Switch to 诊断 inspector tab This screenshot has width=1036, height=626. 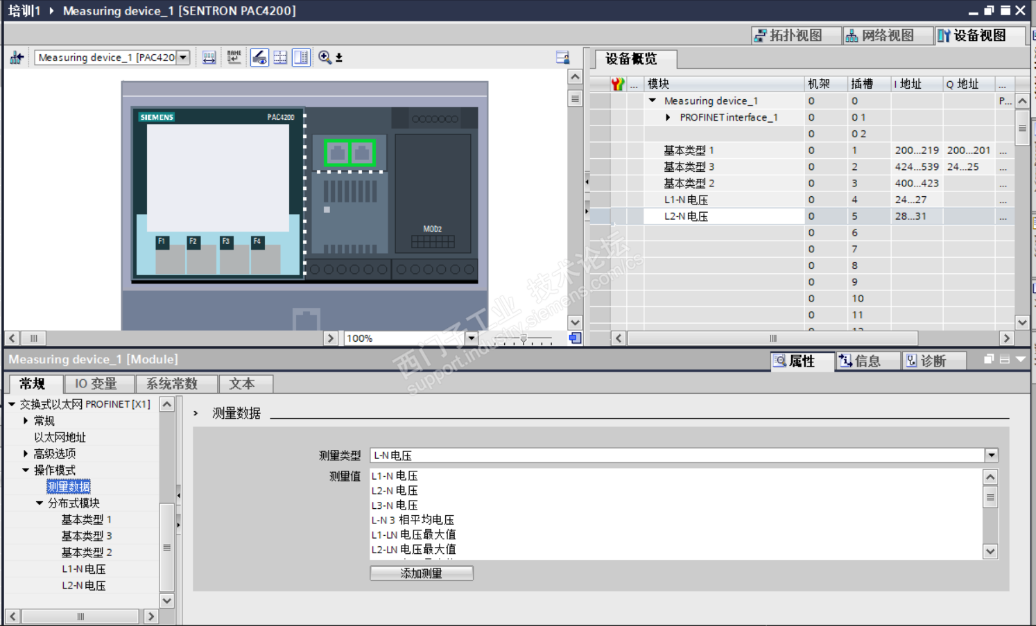coord(933,361)
